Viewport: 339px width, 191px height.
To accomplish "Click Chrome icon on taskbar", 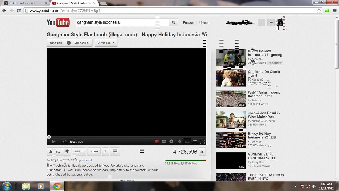I will click(57, 186).
